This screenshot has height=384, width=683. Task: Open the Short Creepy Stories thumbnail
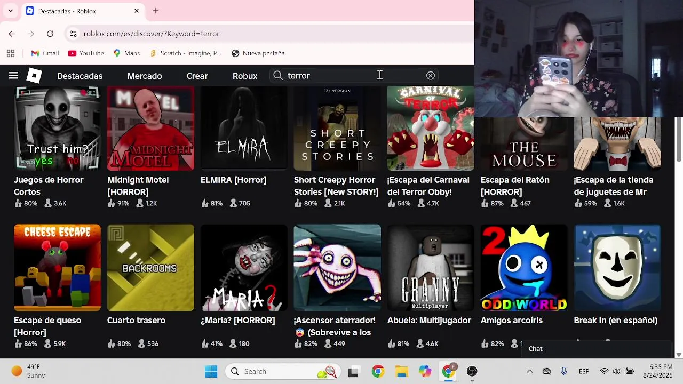337,128
